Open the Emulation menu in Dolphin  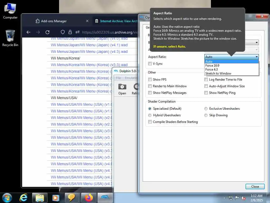click(x=131, y=78)
